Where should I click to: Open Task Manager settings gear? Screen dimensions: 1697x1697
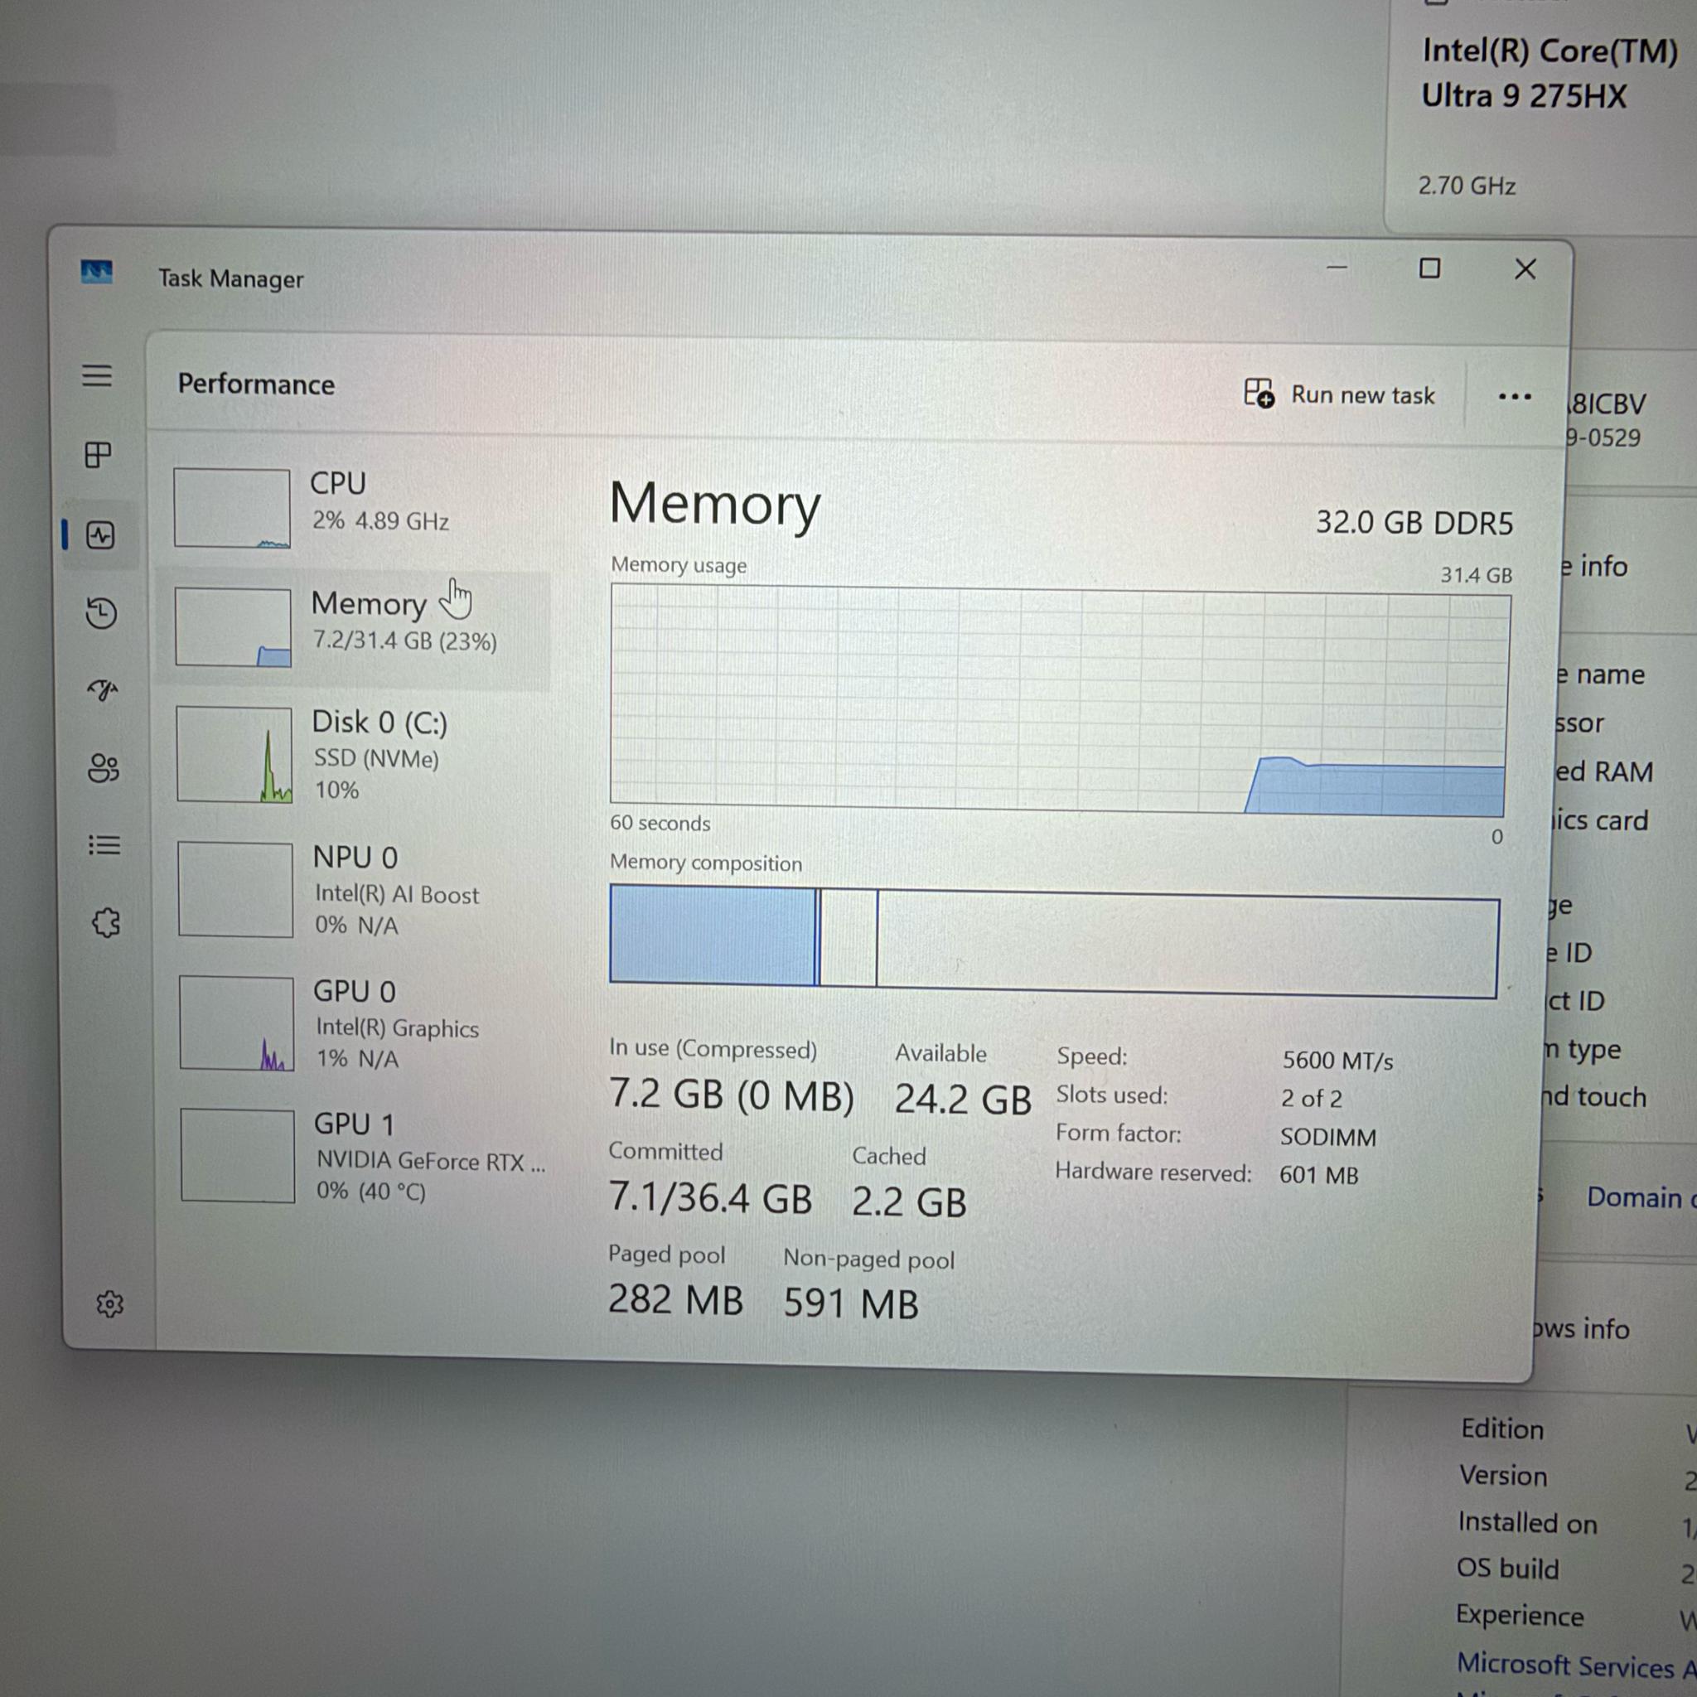(x=110, y=1303)
